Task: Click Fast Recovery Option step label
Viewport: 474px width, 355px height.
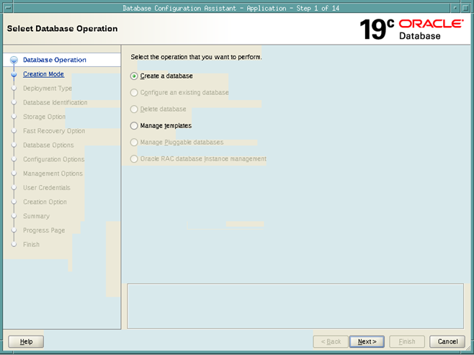Action: pos(54,131)
